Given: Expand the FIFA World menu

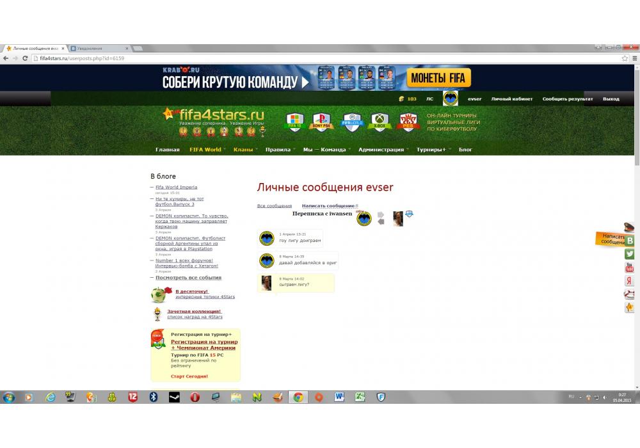Looking at the screenshot, I should pos(207,150).
